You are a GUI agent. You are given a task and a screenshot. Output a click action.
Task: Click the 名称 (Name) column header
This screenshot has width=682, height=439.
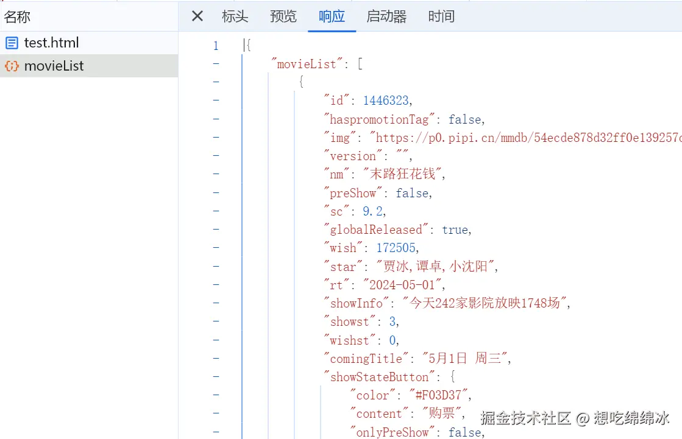click(18, 16)
